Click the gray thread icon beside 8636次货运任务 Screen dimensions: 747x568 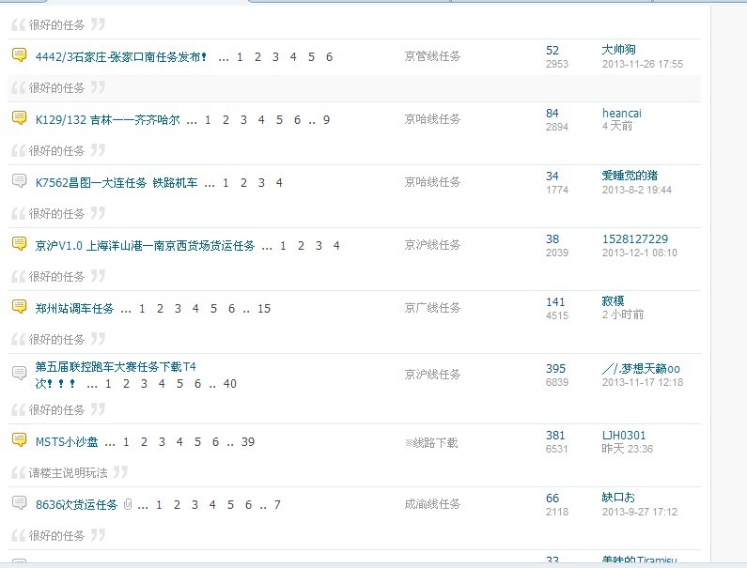point(19,503)
